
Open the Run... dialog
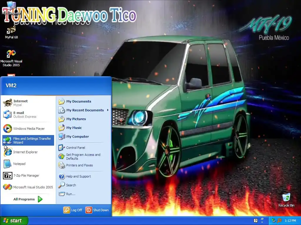[x=84, y=194]
